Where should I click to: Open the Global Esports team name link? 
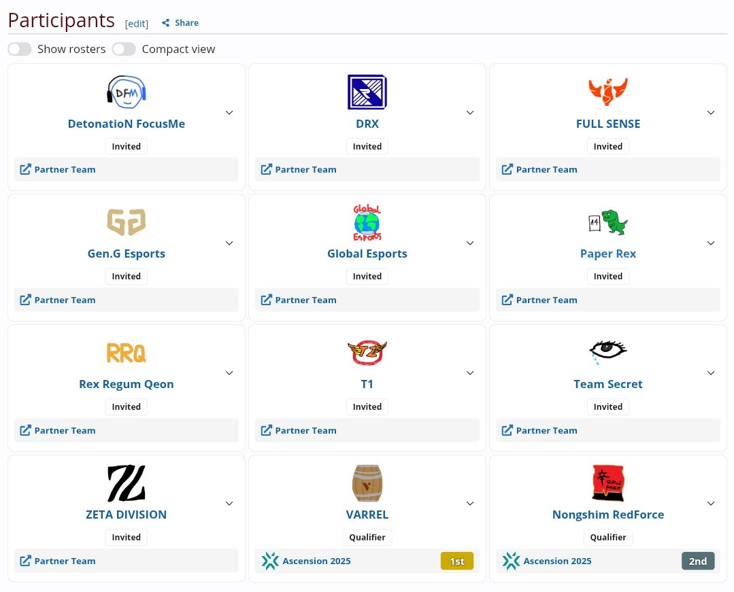tap(367, 254)
